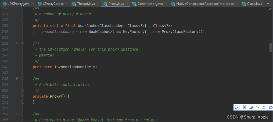
Task: Click line number 251 in gutter
Action: point(5,96)
